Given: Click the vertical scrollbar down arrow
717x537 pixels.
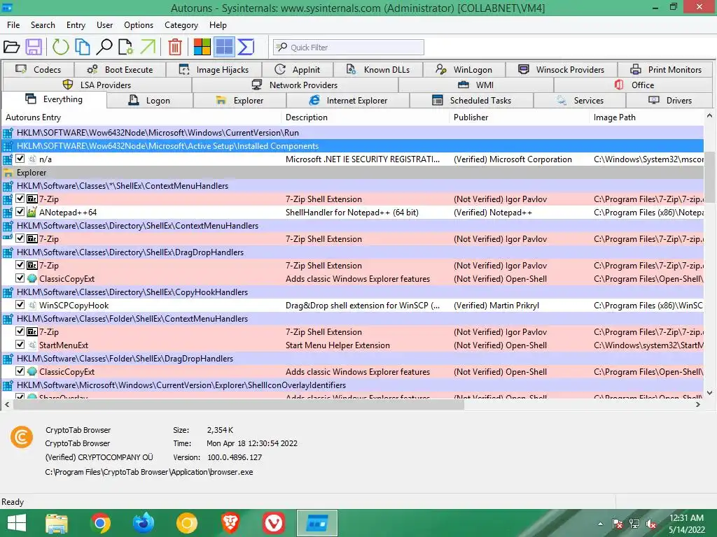Looking at the screenshot, I should (710, 393).
